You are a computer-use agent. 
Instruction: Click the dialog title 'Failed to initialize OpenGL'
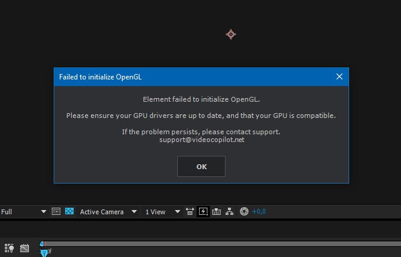[x=100, y=77]
